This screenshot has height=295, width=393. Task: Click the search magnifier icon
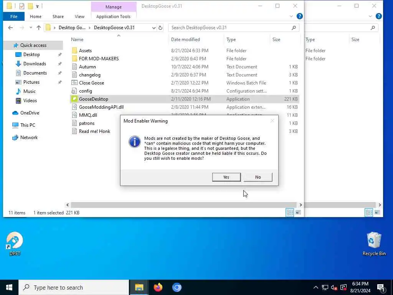(294, 28)
